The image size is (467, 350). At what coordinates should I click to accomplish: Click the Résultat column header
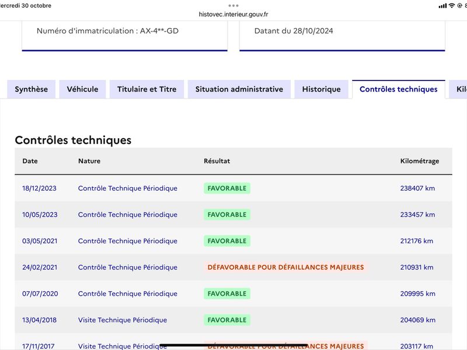(x=217, y=161)
